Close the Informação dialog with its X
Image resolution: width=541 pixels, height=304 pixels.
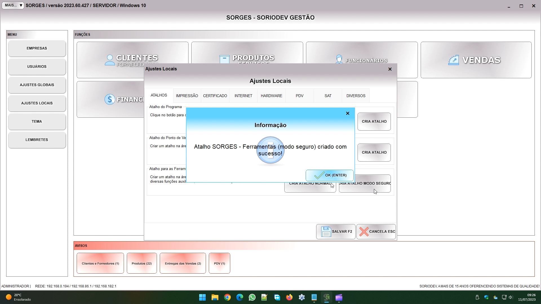click(347, 113)
